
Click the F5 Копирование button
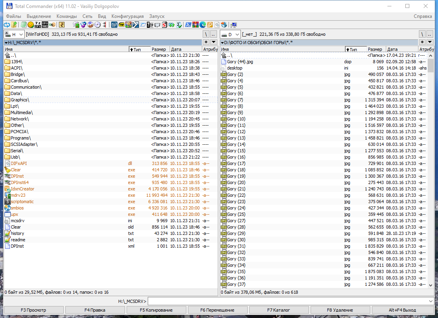[156, 310]
